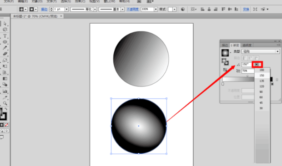Click the gradient midpoint diamond

247,75
